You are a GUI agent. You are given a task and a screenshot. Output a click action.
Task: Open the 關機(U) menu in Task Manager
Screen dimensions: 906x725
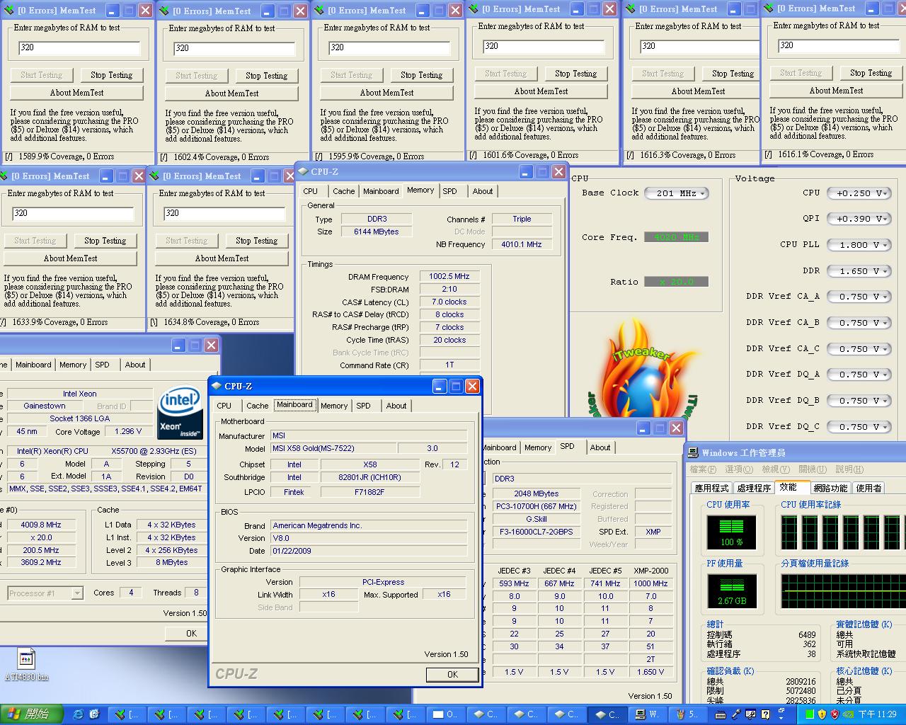coord(813,469)
